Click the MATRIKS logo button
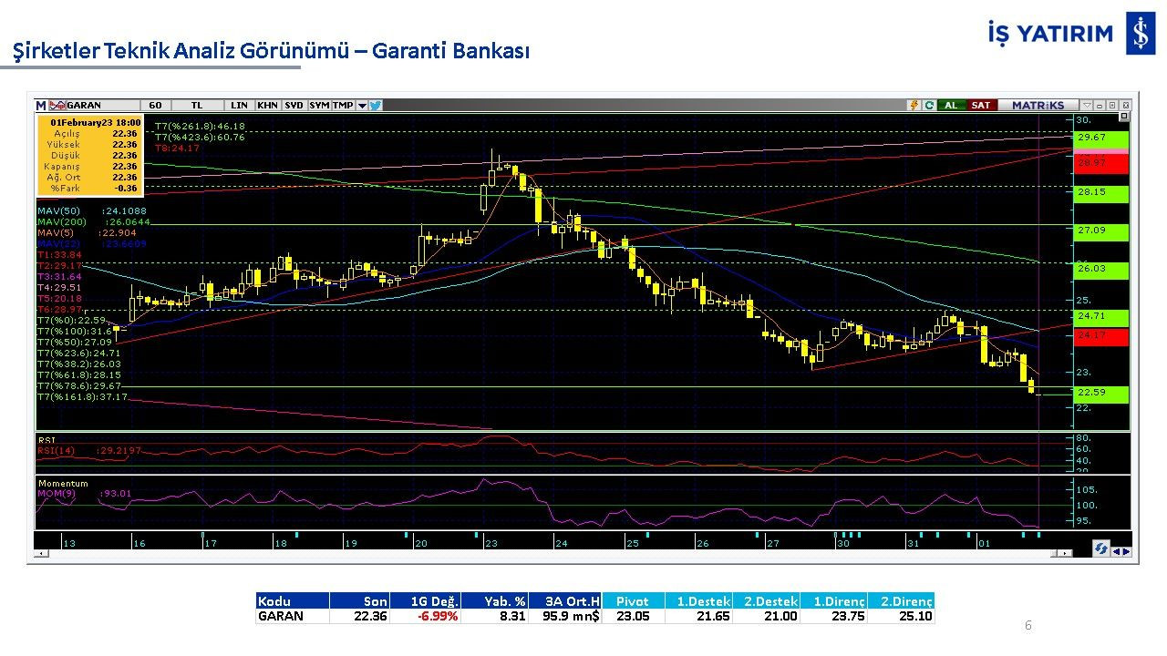Image resolution: width=1167 pixels, height=656 pixels. [1038, 105]
